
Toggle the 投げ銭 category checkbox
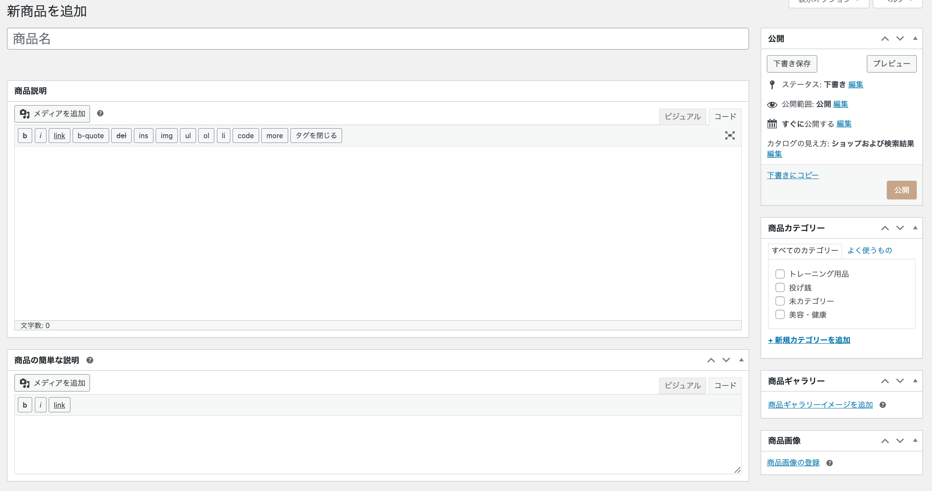click(780, 288)
